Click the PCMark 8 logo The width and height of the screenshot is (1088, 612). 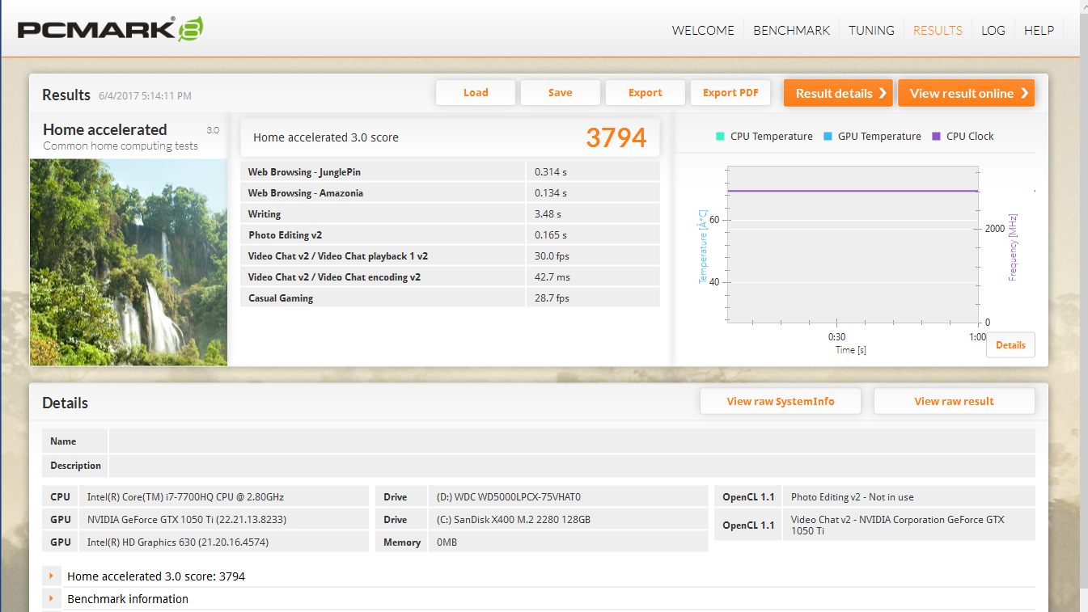pos(110,30)
